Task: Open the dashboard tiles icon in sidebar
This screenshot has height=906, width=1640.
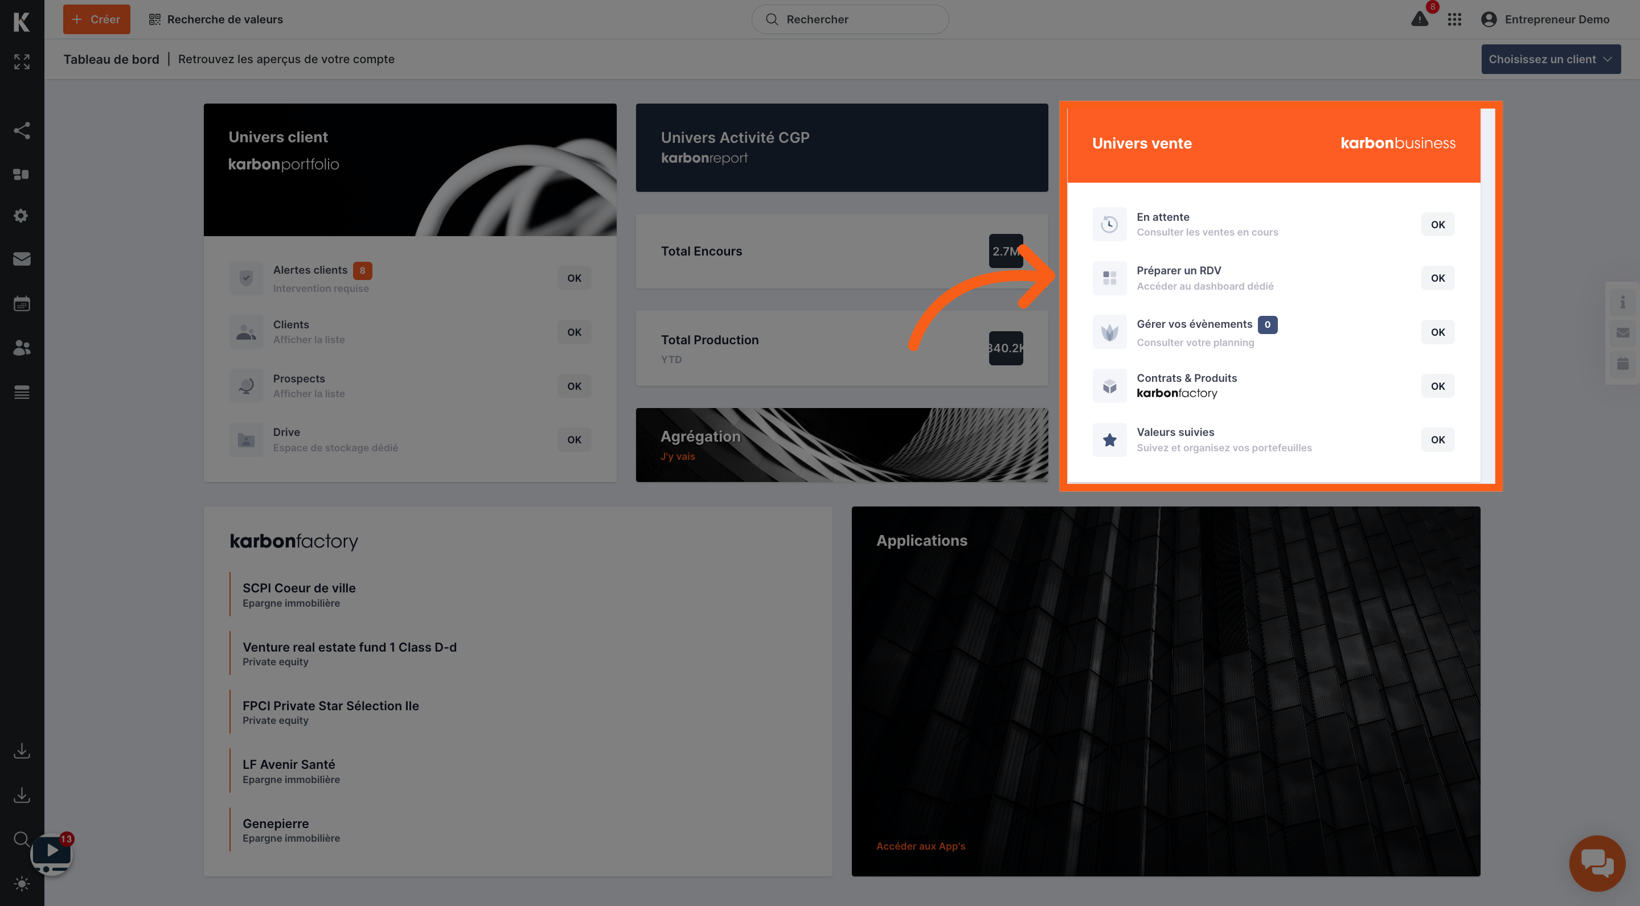Action: tap(22, 174)
